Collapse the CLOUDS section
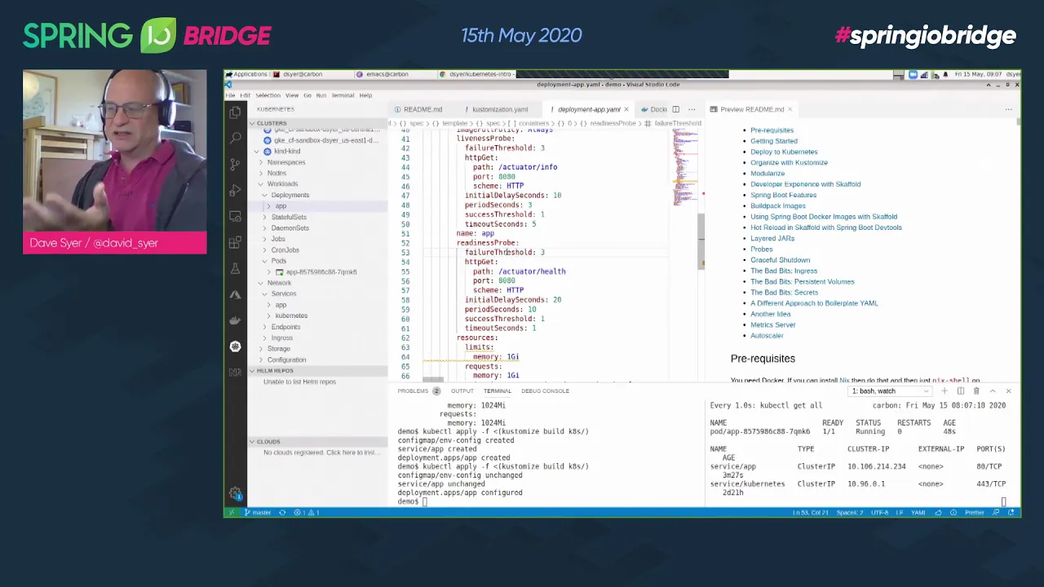Image resolution: width=1044 pixels, height=587 pixels. pos(318,442)
